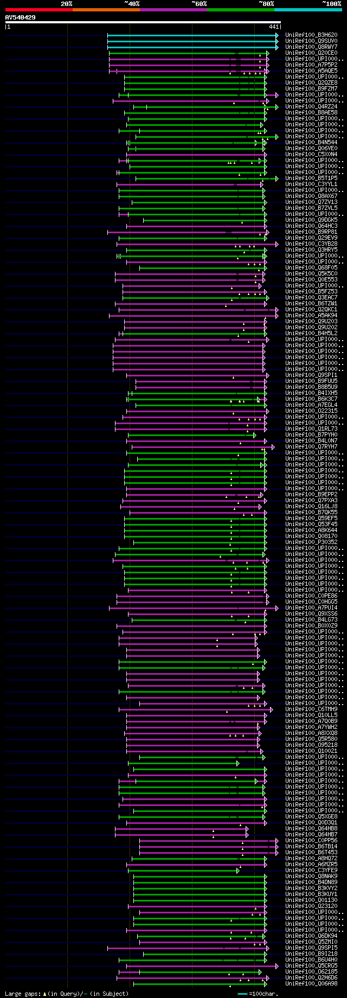Click the UniRef100_B7PYH0 entry
The width and height of the screenshot is (347, 998).
coord(311,435)
